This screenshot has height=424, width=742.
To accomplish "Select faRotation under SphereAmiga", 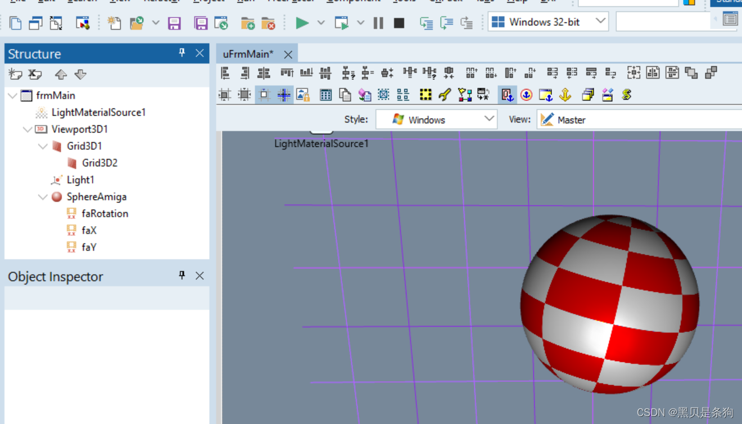I will (x=105, y=213).
